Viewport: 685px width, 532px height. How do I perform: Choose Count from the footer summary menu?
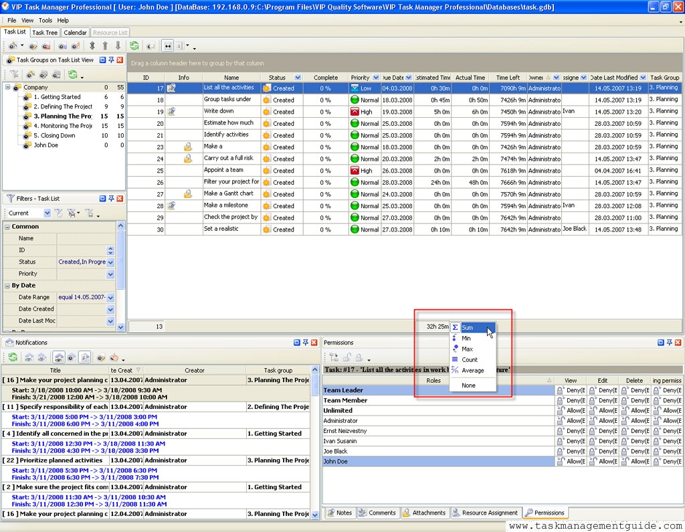[473, 359]
